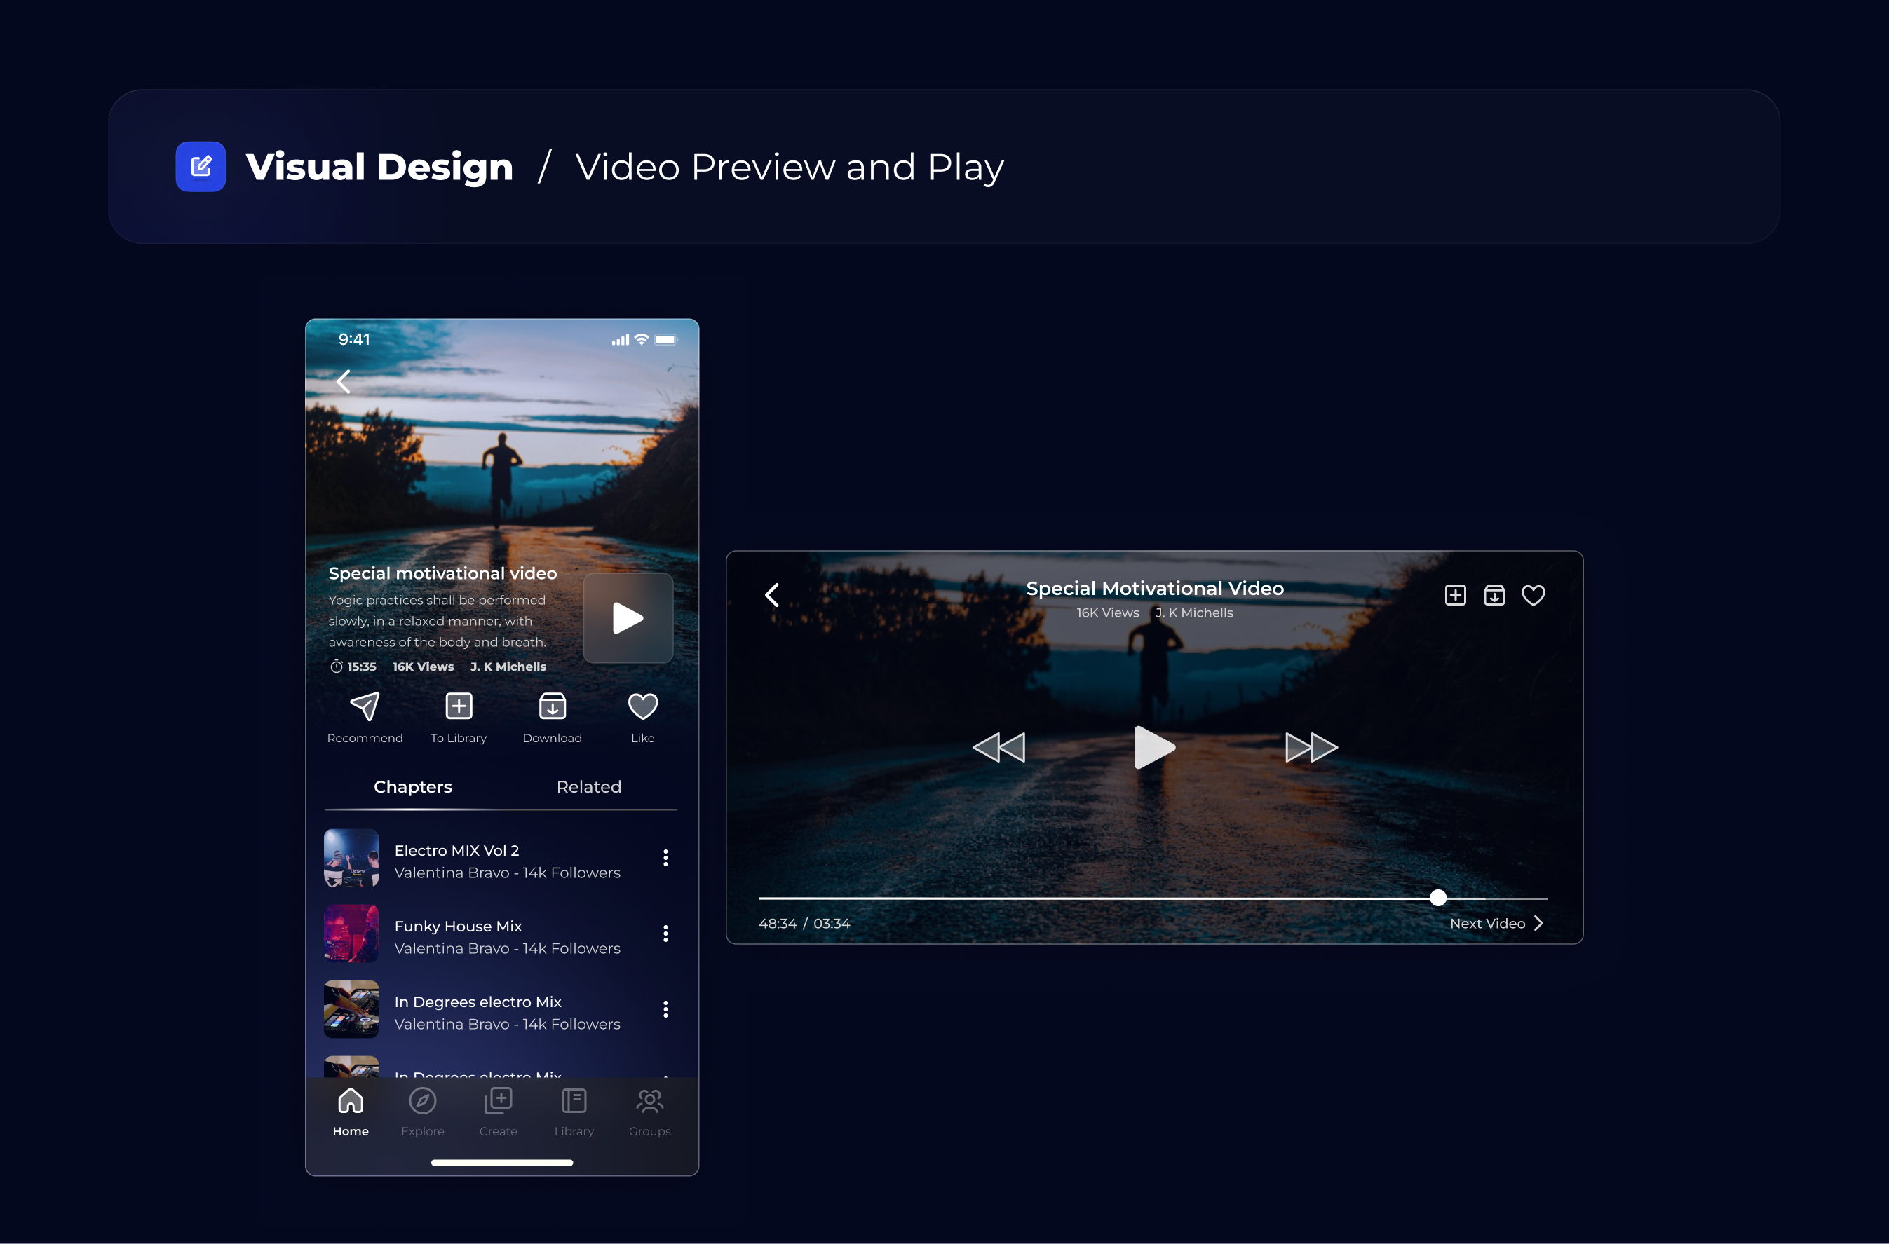Add video using To Library icon
Screen dimensions: 1889x1244
point(459,706)
